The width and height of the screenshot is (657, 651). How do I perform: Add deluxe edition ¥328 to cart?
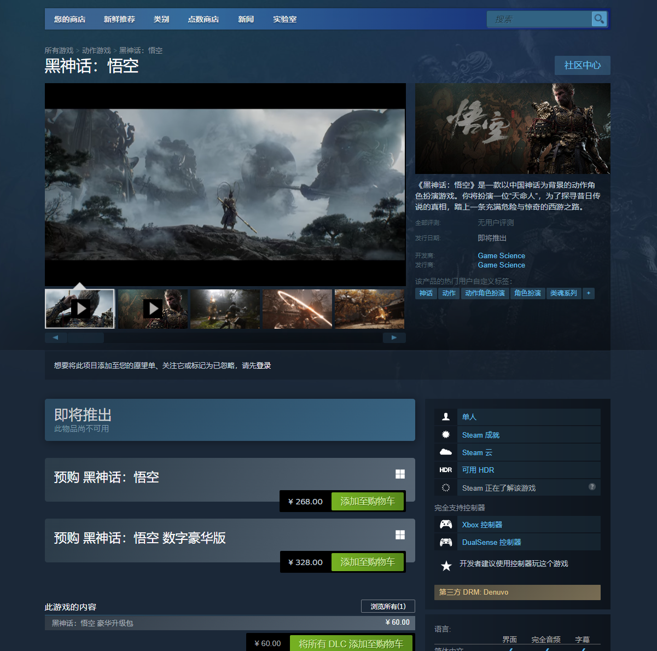(368, 562)
